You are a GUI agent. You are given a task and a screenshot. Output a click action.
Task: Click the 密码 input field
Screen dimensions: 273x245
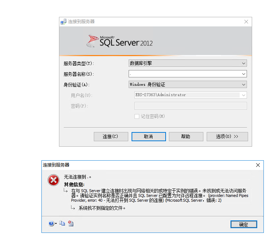pyautogui.click(x=191, y=106)
